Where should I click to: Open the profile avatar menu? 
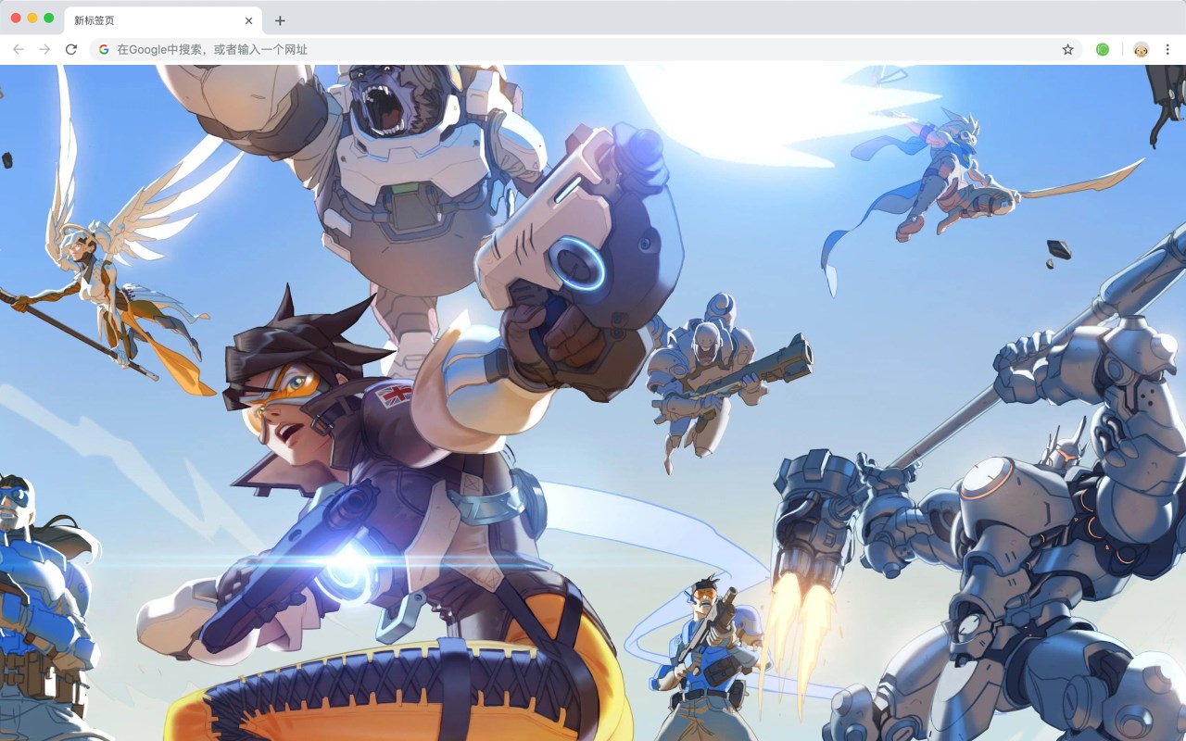[x=1141, y=49]
